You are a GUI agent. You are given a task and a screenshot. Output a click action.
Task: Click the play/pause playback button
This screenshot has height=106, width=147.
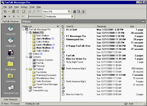click(5, 16)
